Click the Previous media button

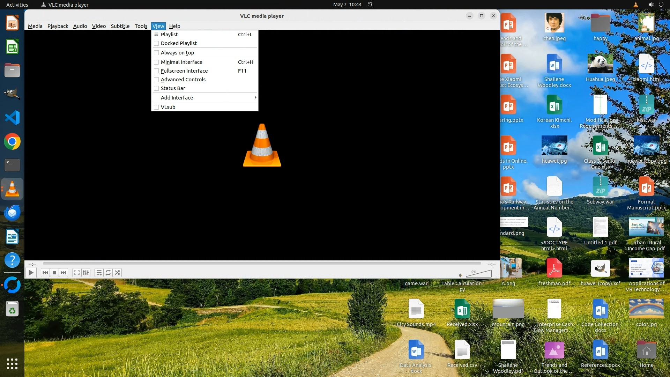pos(45,273)
